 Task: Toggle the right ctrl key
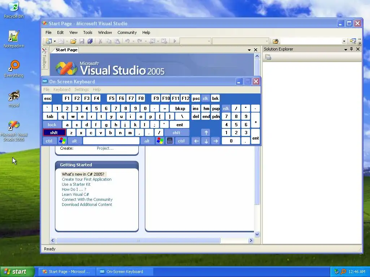181,141
